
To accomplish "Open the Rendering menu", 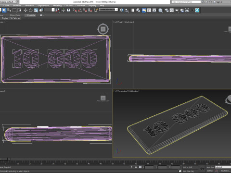I will point(57,6).
